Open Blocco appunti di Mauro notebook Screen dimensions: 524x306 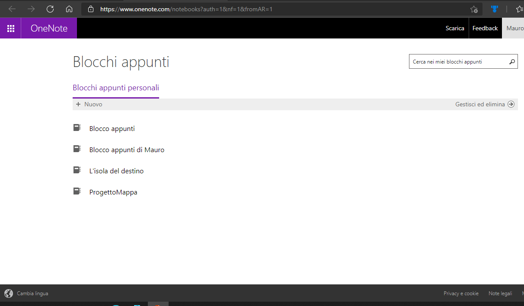127,150
